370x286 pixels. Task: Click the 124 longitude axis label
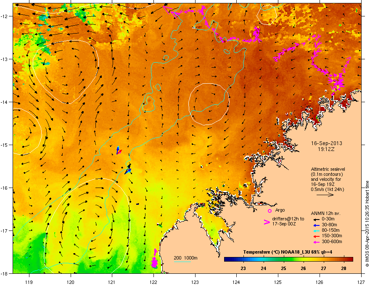pos(236,282)
